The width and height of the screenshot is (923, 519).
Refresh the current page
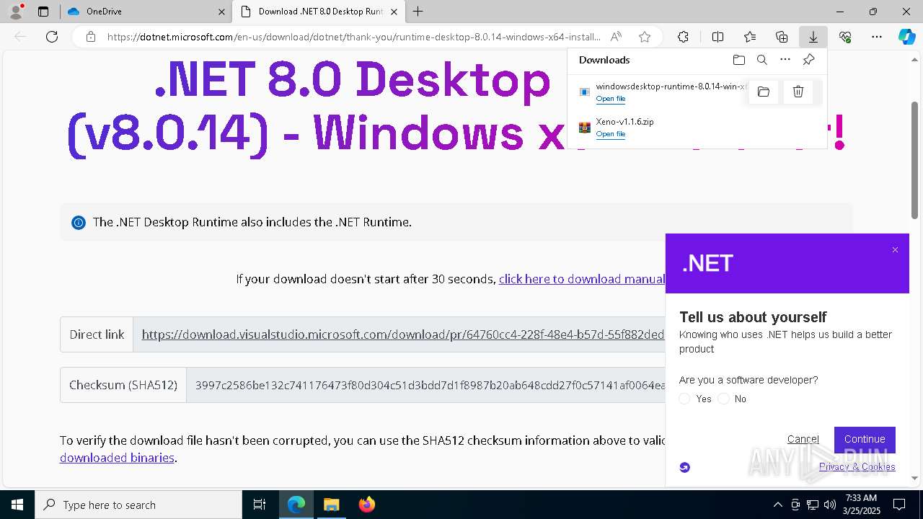(x=52, y=37)
